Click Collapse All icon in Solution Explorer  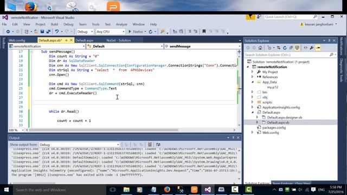(x=291, y=48)
